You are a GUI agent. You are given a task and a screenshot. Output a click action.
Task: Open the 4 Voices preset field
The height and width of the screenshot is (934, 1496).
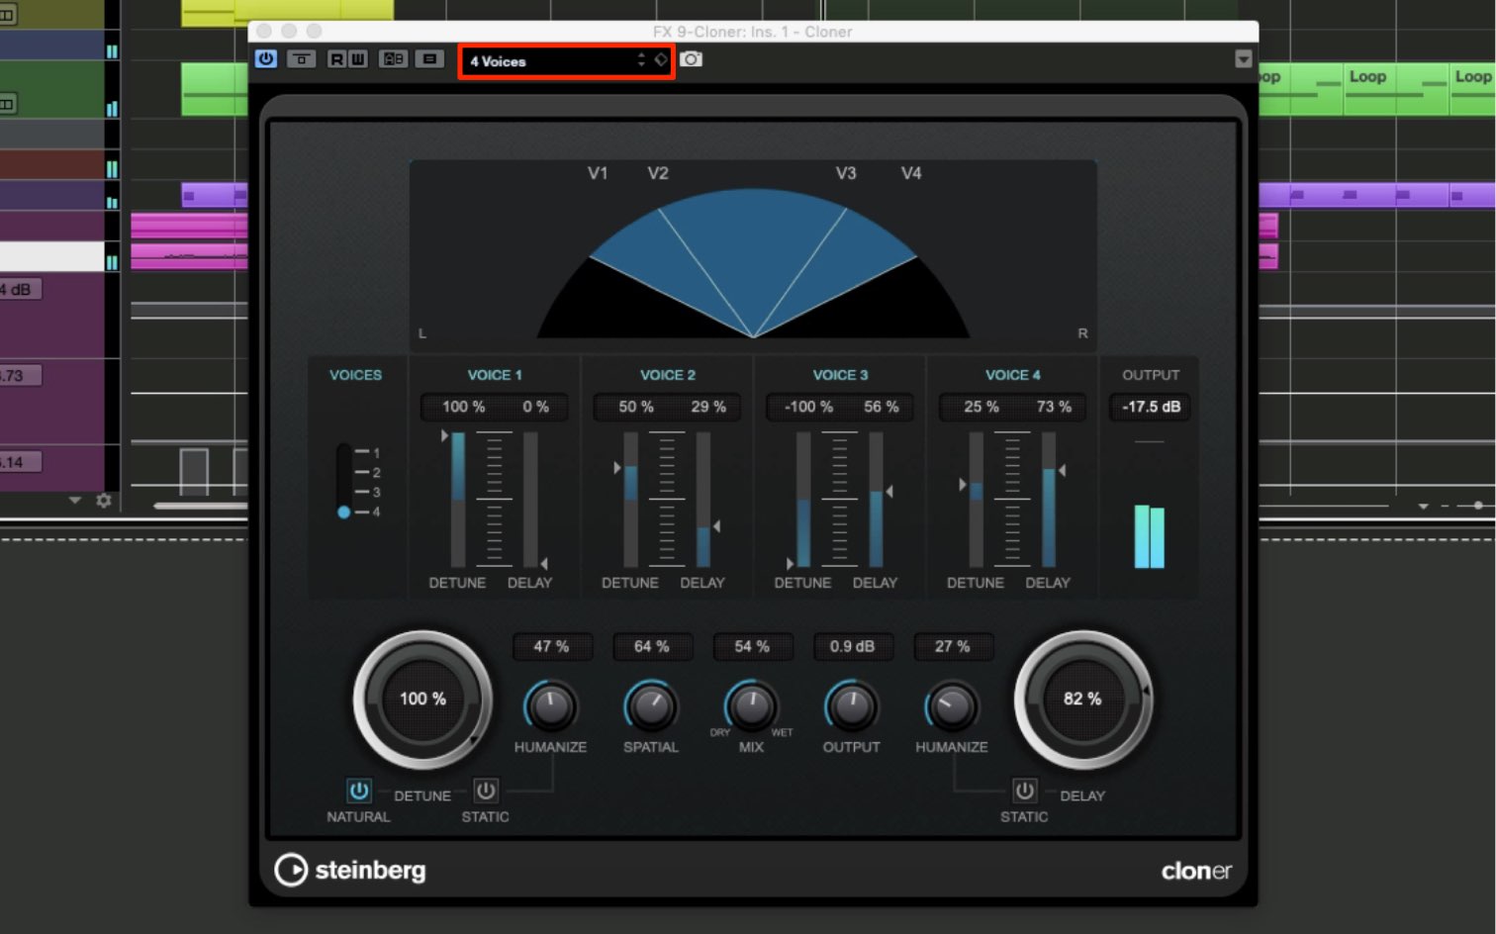pyautogui.click(x=566, y=61)
